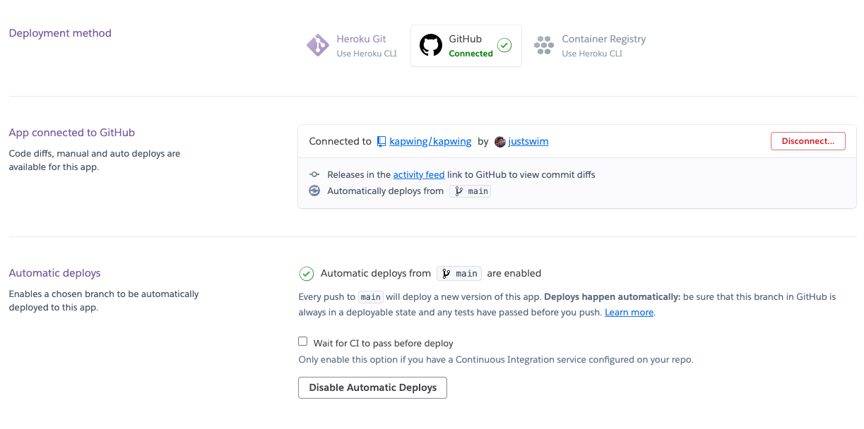This screenshot has height=429, width=864.
Task: Click the GitHub octocat icon
Action: click(431, 46)
